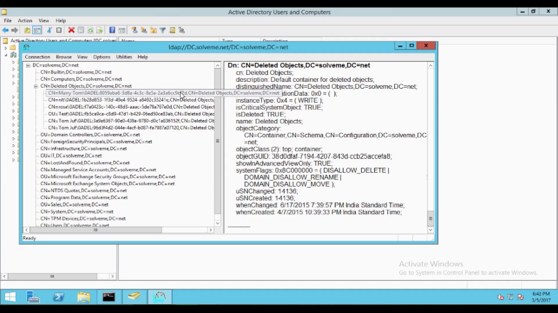
Task: Click the Up one level folder icon
Action: [27, 30]
